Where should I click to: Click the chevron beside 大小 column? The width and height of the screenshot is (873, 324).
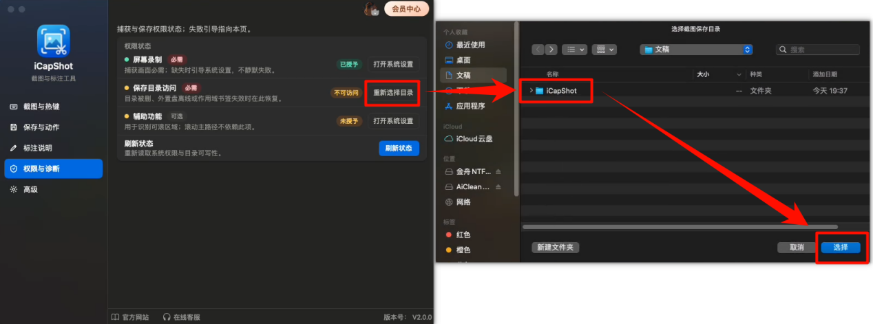[x=739, y=74]
